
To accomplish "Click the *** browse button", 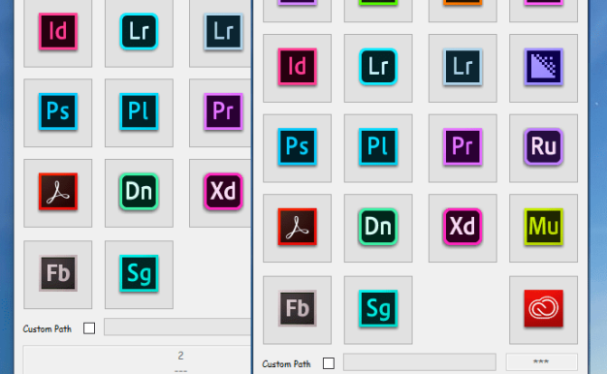I will coord(541,362).
